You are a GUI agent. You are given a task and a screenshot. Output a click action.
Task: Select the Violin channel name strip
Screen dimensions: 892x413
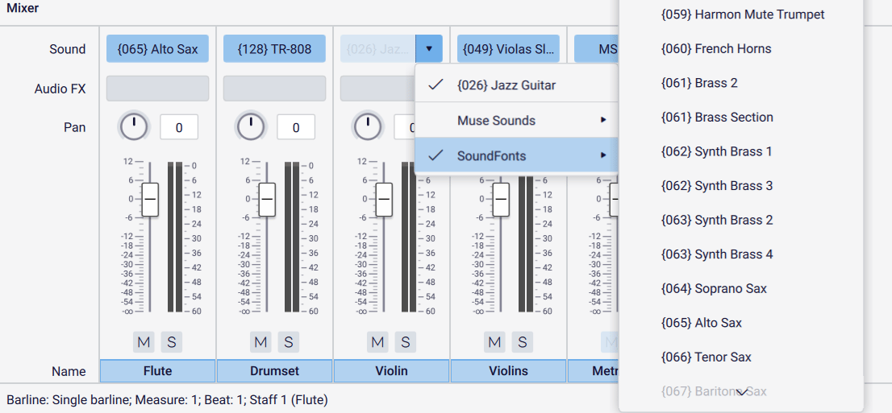coord(391,371)
